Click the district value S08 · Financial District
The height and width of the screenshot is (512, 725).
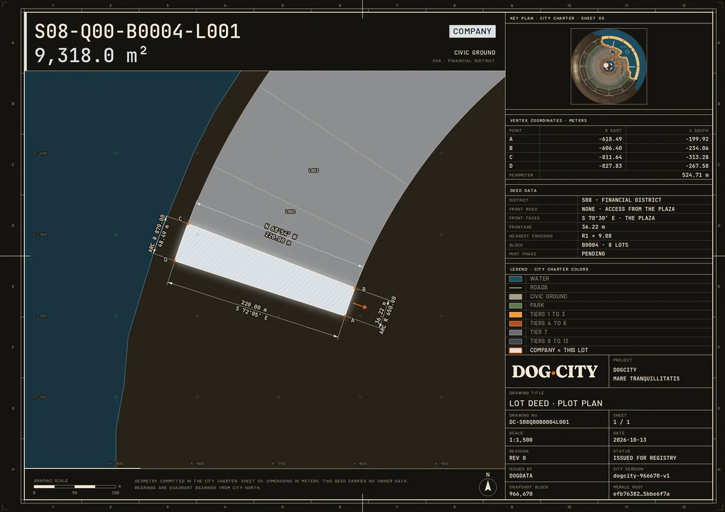coord(622,200)
